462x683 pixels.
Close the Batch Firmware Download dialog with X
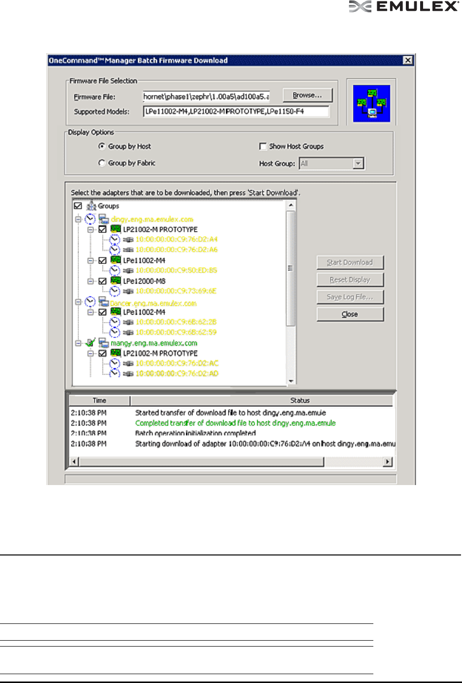click(x=408, y=60)
